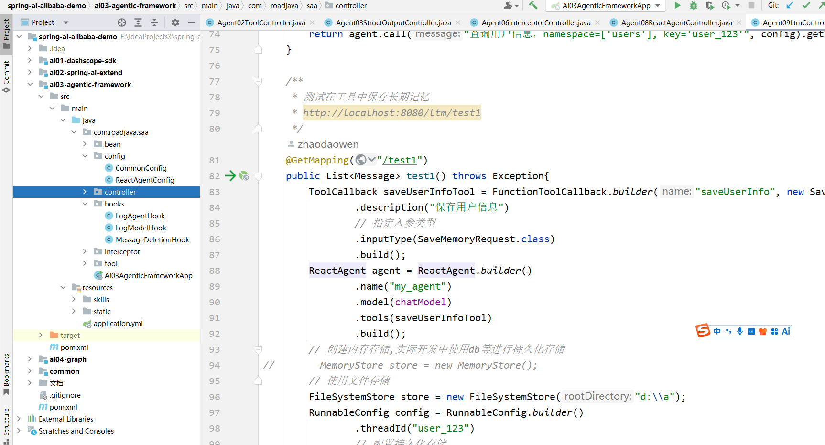The width and height of the screenshot is (825, 445).
Task: Click the globe URL icon beside @GetMapping
Action: [361, 160]
